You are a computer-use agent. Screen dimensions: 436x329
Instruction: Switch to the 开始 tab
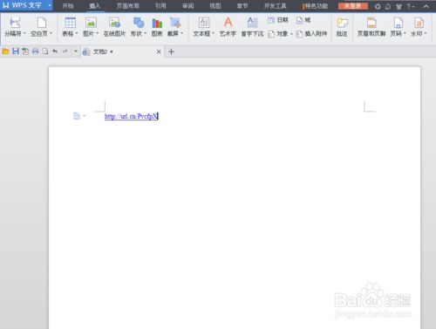[x=68, y=6]
